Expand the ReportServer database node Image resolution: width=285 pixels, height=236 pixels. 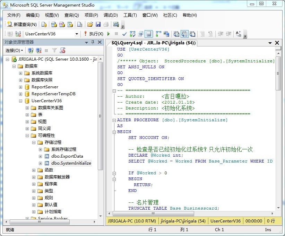20,87
